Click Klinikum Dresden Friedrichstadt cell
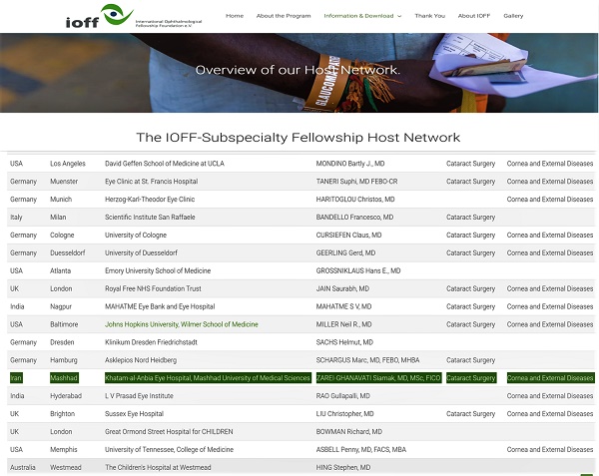Image resolution: width=599 pixels, height=476 pixels. tap(151, 342)
